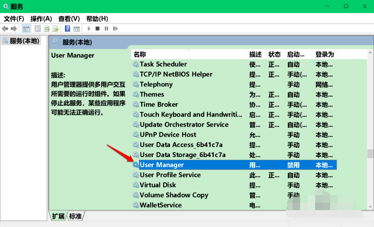Screen dimensions: 374x227
Task: Navigate forward with the right arrow icon
Action: pos(14,29)
